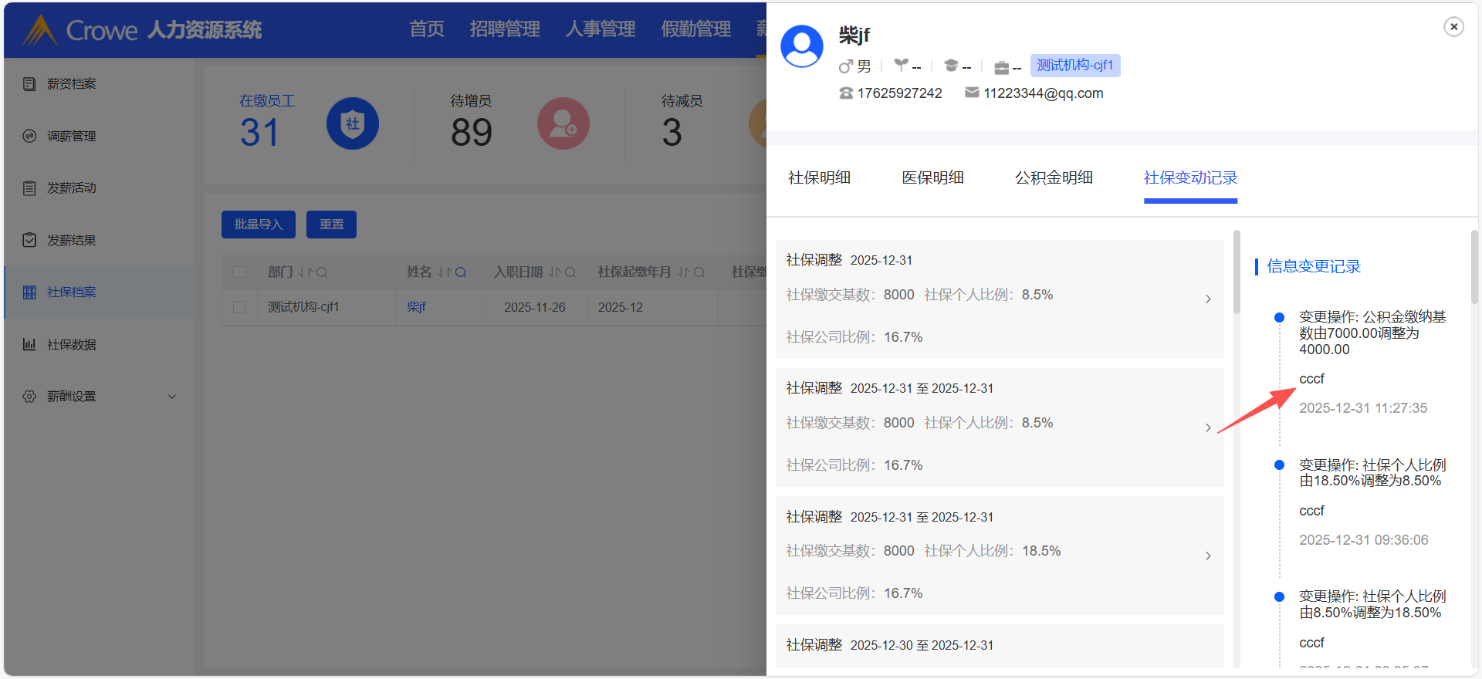Open the 医保明细 tab
Viewport: 1482px width, 679px height.
[932, 178]
